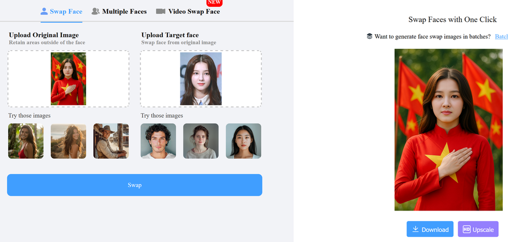Click the download arrow icon

point(415,229)
